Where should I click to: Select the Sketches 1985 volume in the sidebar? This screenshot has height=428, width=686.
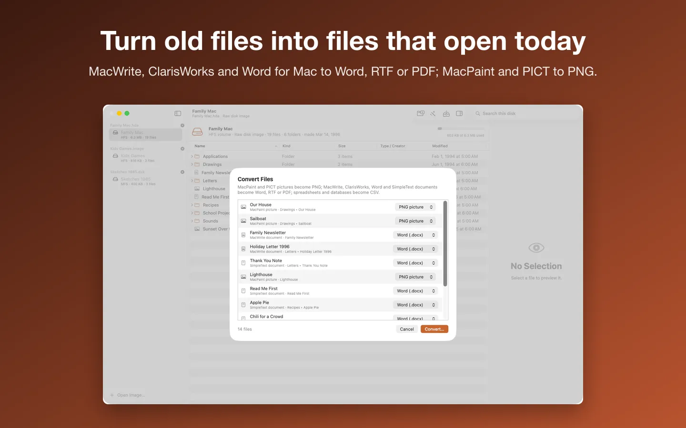[x=145, y=181]
